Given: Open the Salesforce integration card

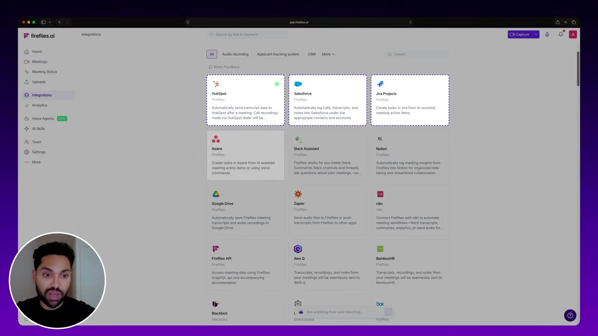Looking at the screenshot, I should [327, 100].
